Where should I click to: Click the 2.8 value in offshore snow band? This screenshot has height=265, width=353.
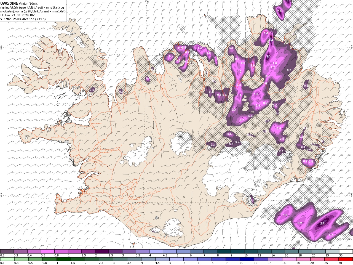tap(322, 223)
